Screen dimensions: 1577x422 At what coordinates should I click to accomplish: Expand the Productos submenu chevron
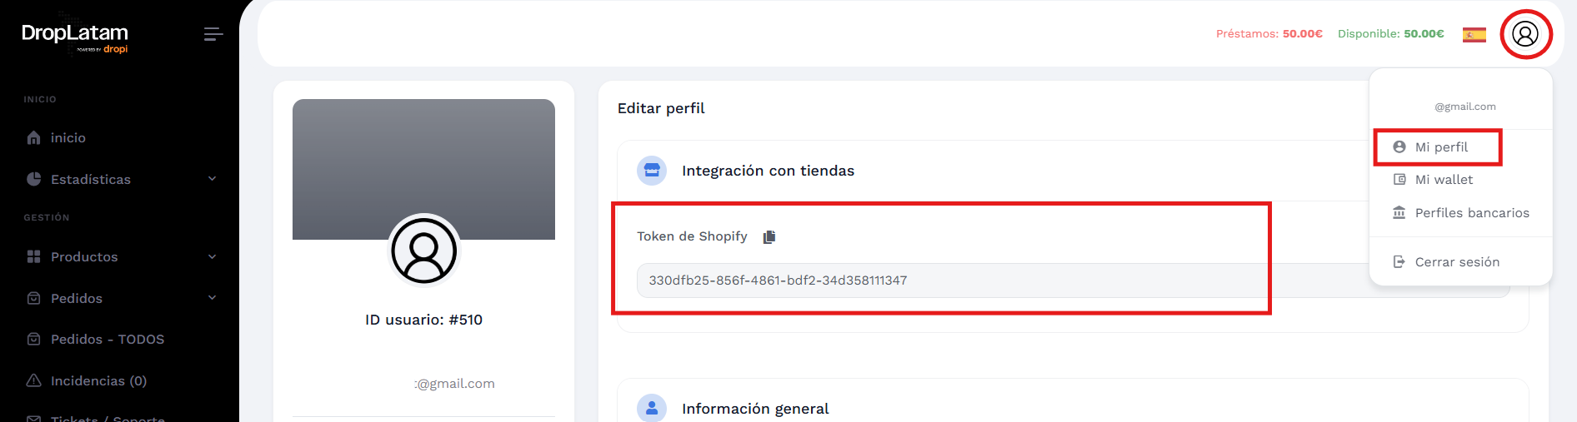(212, 256)
